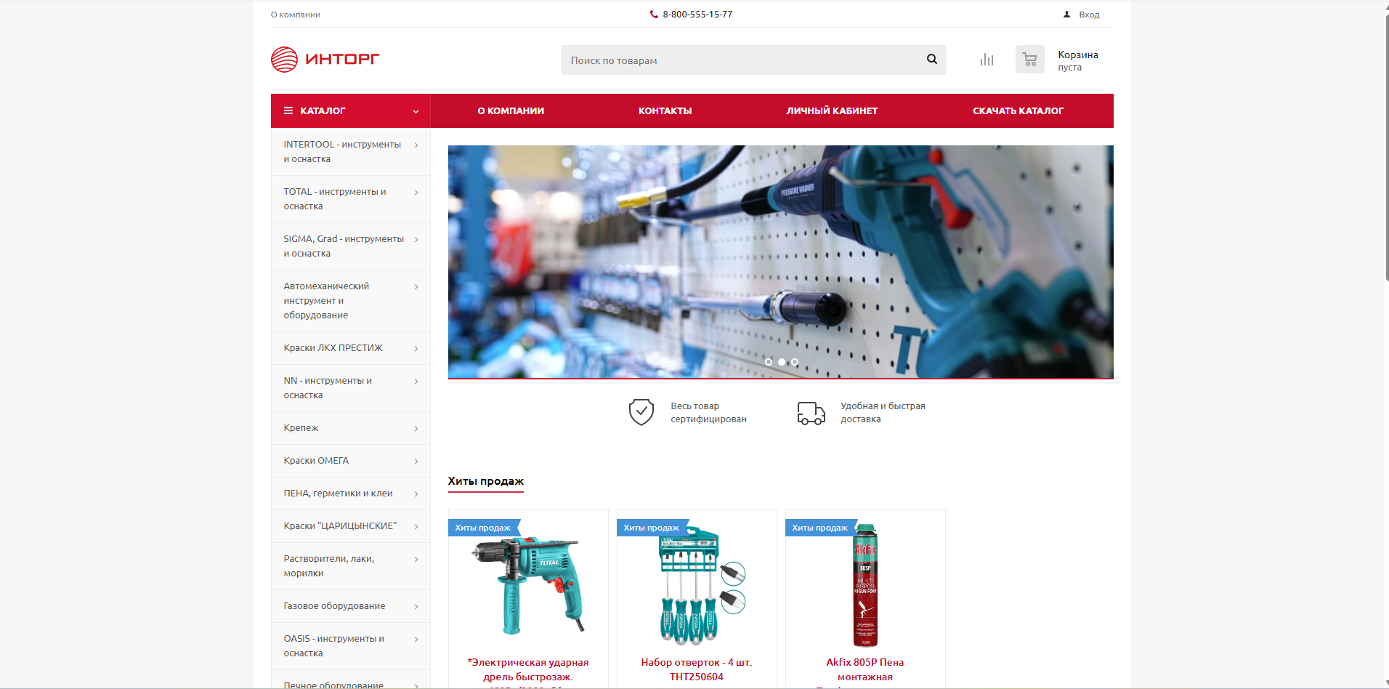Open the Крепеж category
Image resolution: width=1389 pixels, height=689 pixels.
301,428
